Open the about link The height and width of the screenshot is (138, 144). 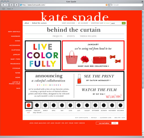pyautogui.click(x=27, y=23)
